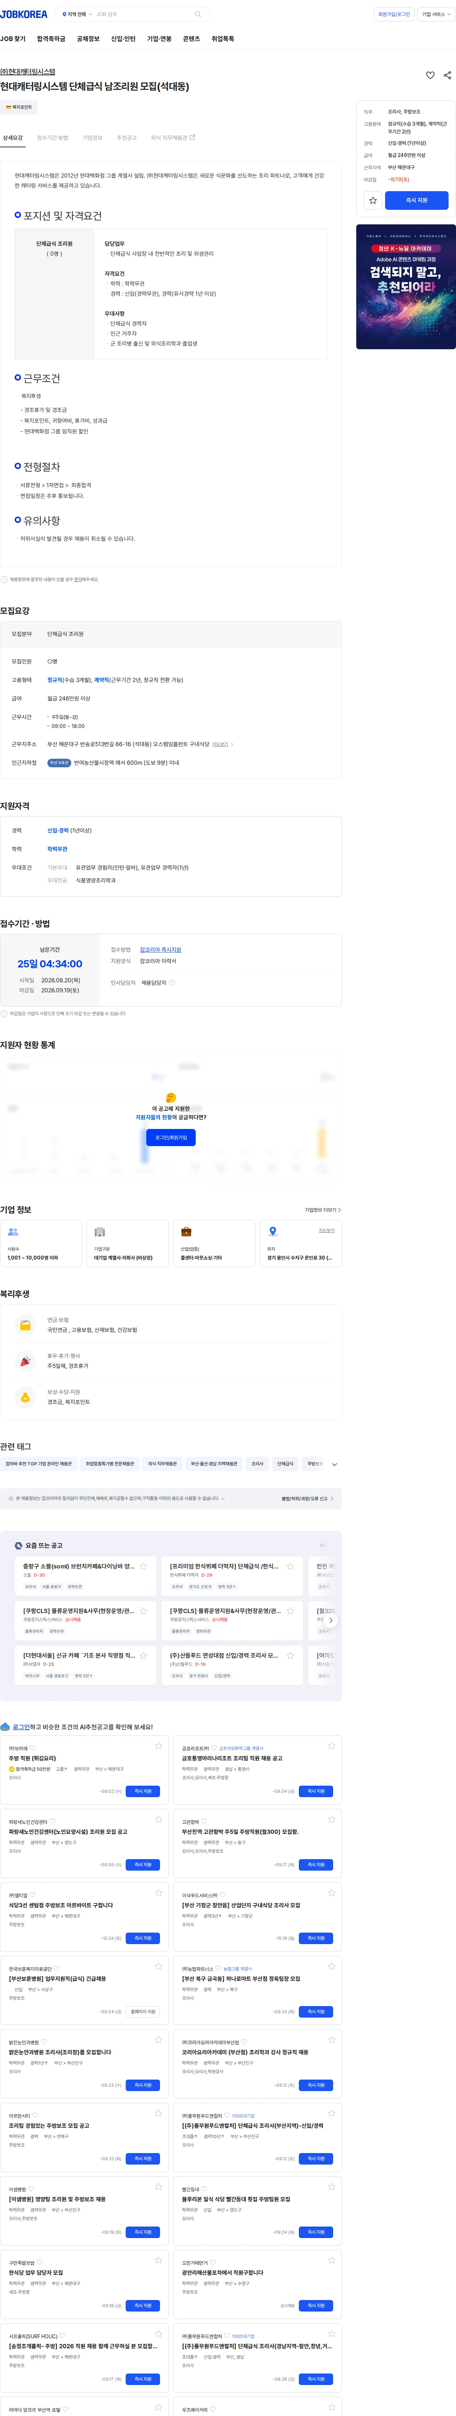Viewport: 456px width, 2416px height.
Task: Click the 복지포인트 badge under title
Action: [x=19, y=107]
